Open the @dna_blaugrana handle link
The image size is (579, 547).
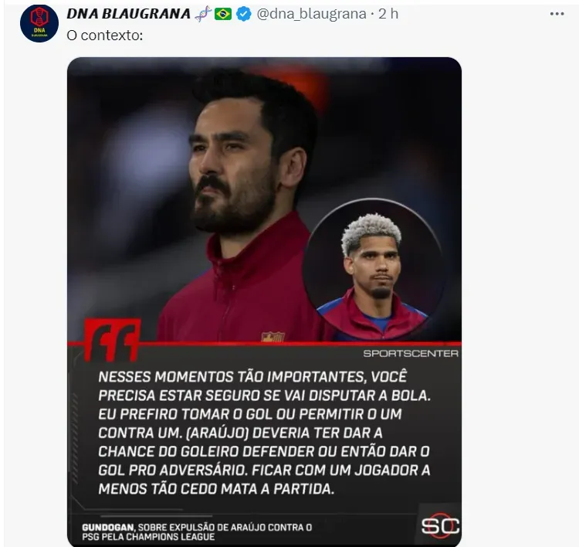(311, 14)
